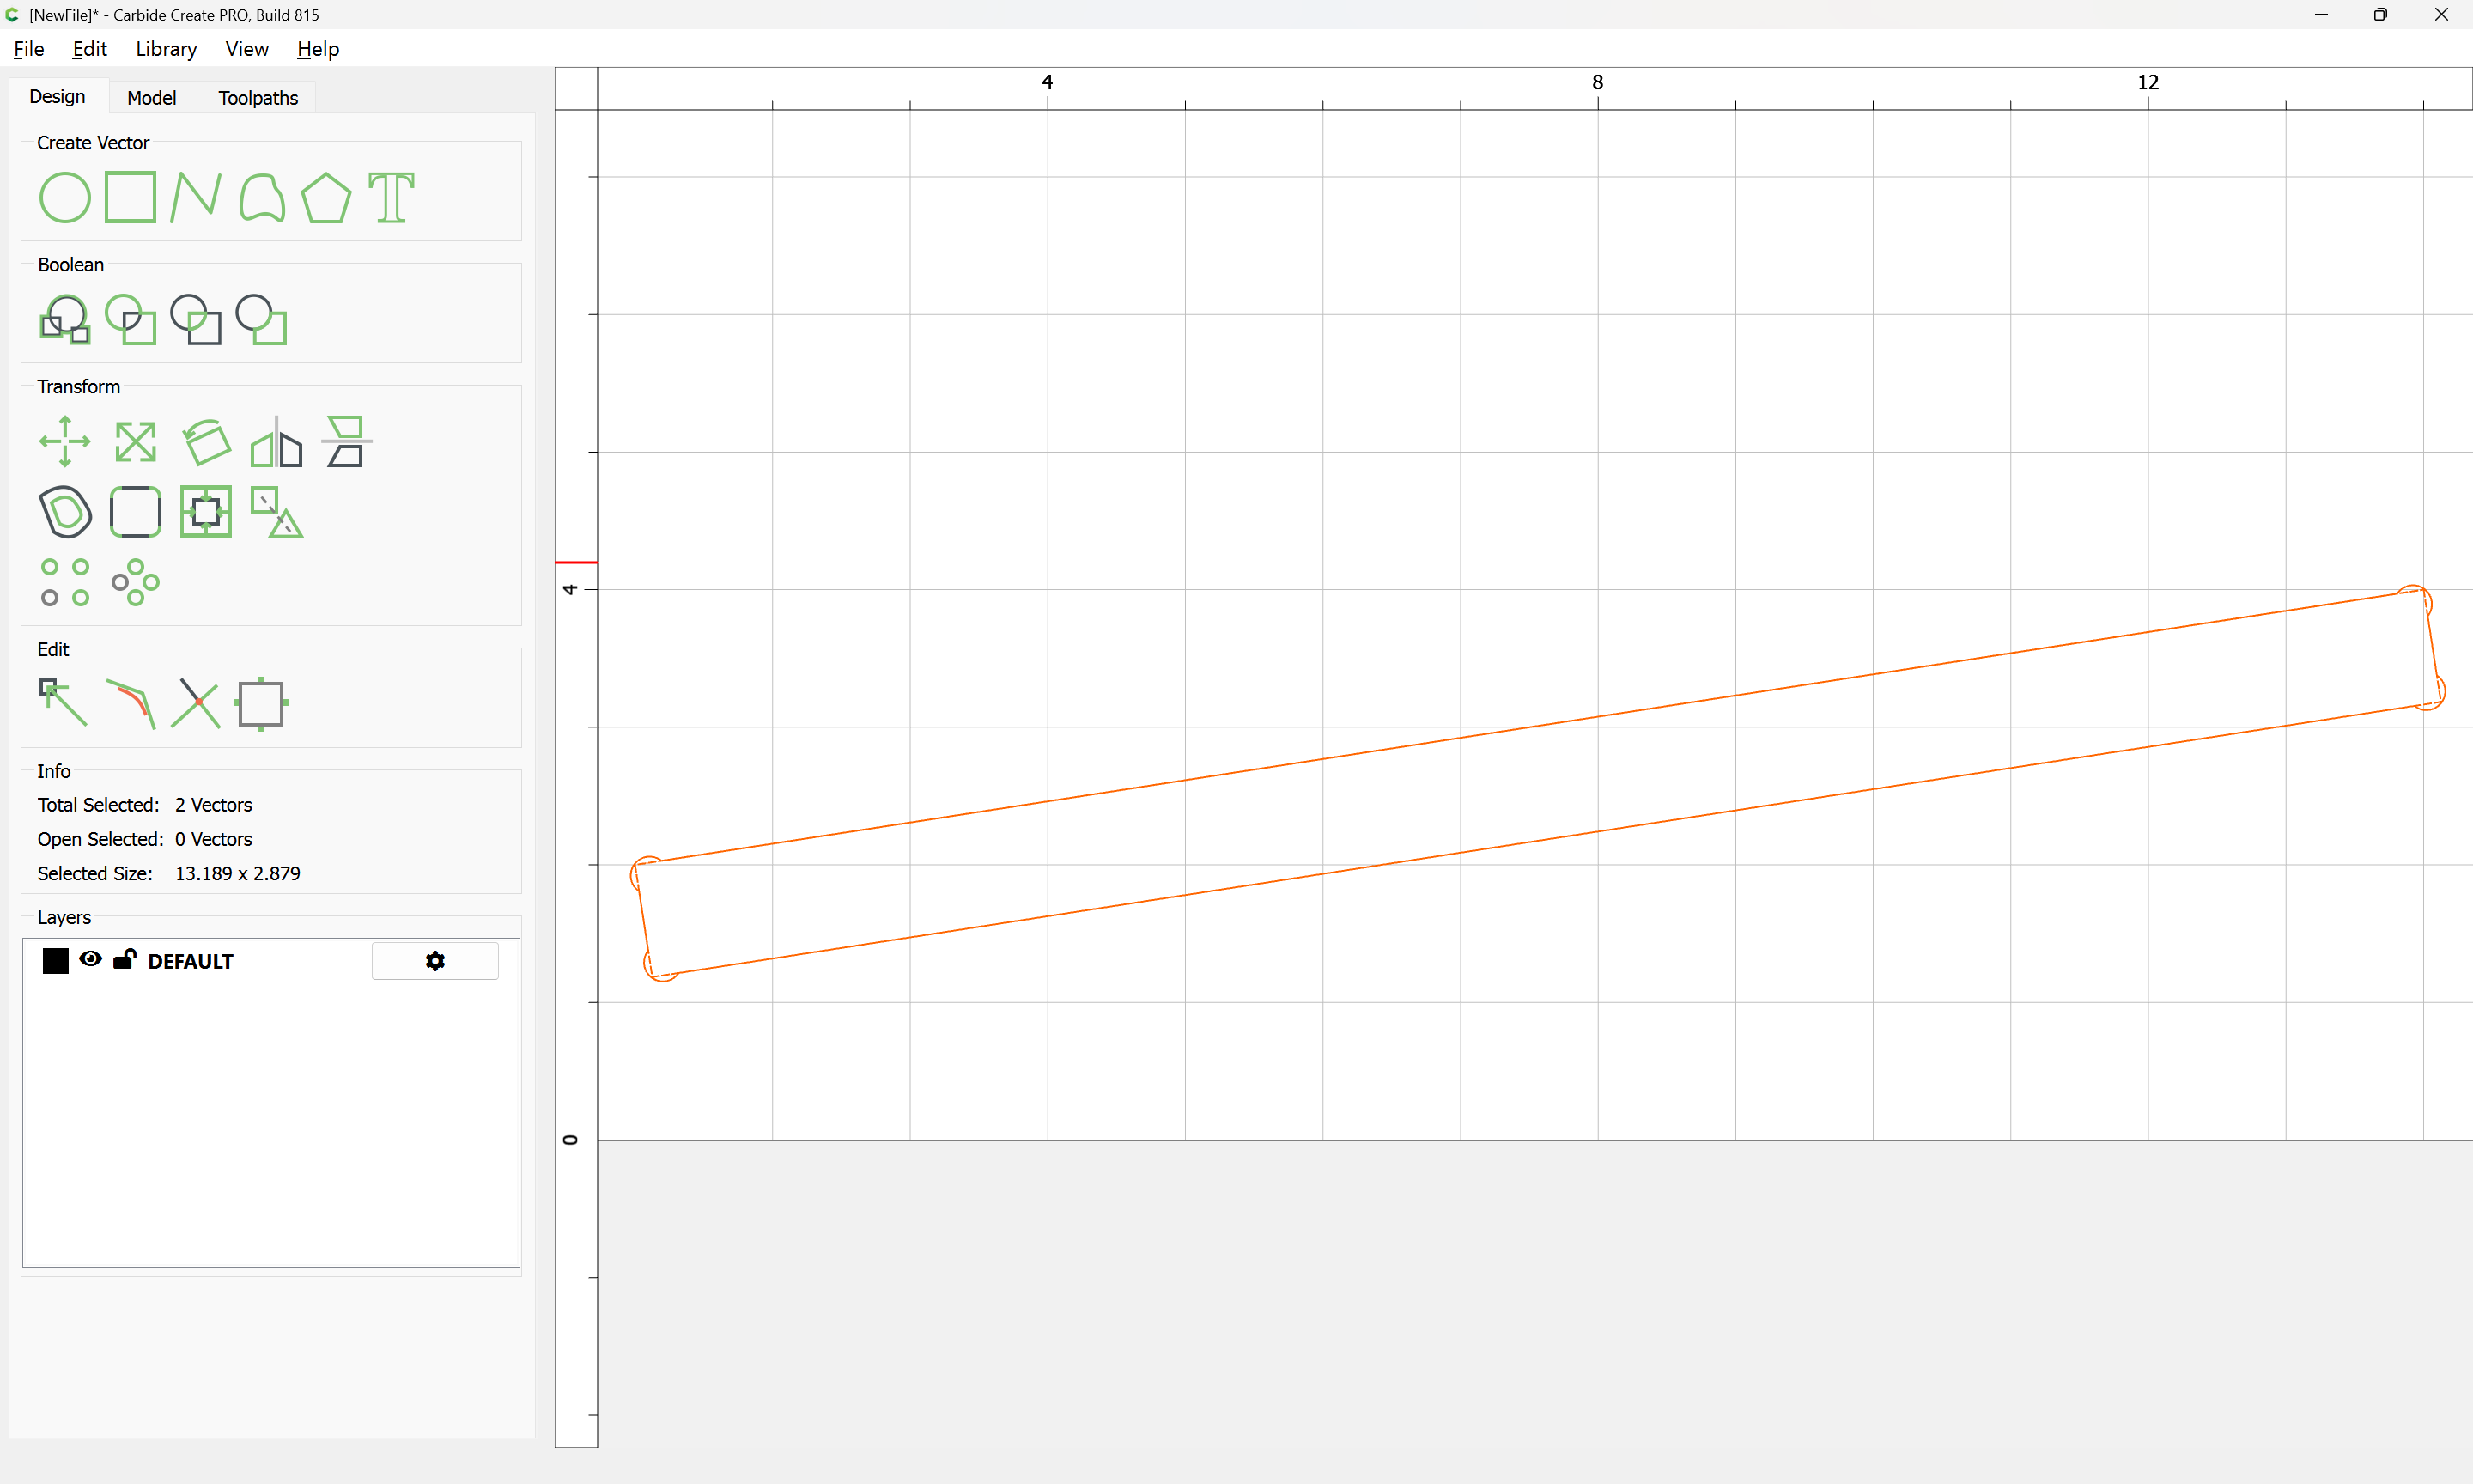Open the File menu
Image resolution: width=2473 pixels, height=1484 pixels.
(29, 49)
